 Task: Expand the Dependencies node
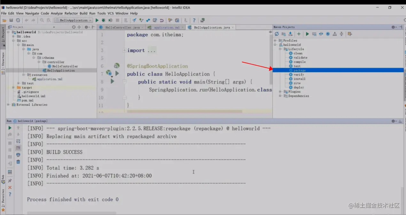280,96
